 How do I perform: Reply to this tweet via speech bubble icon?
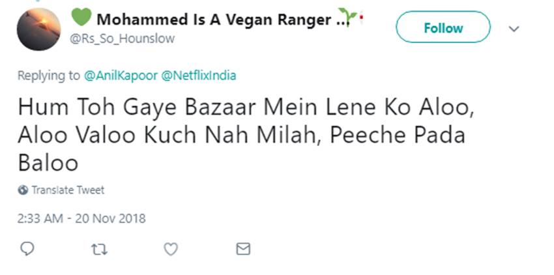coord(27,248)
